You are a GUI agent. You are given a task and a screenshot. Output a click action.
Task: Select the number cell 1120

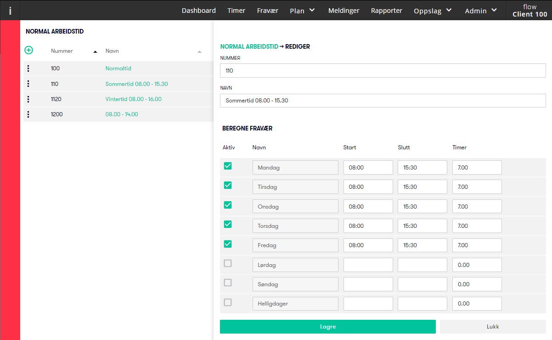(x=56, y=99)
